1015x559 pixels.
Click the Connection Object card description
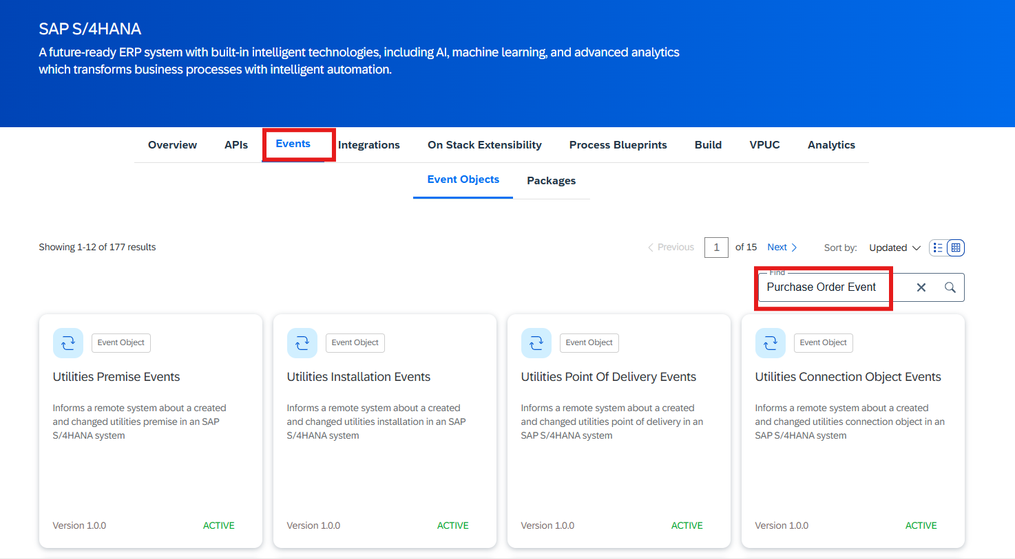click(x=850, y=421)
